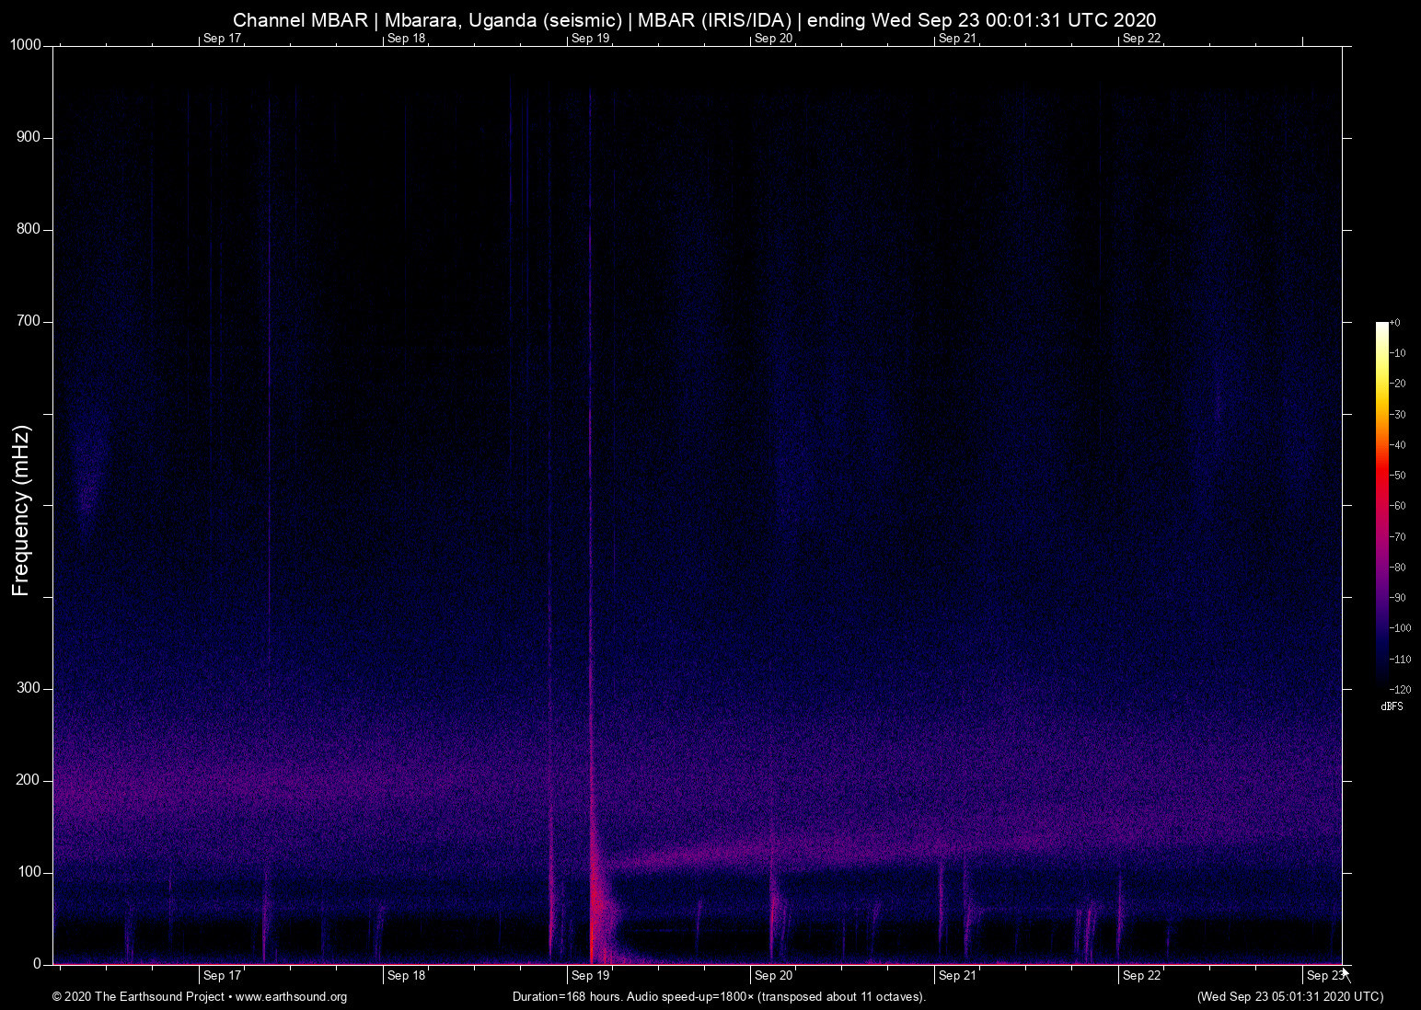Select the "dBFS" label under the colorbar
This screenshot has height=1010, width=1421.
coord(1392,706)
